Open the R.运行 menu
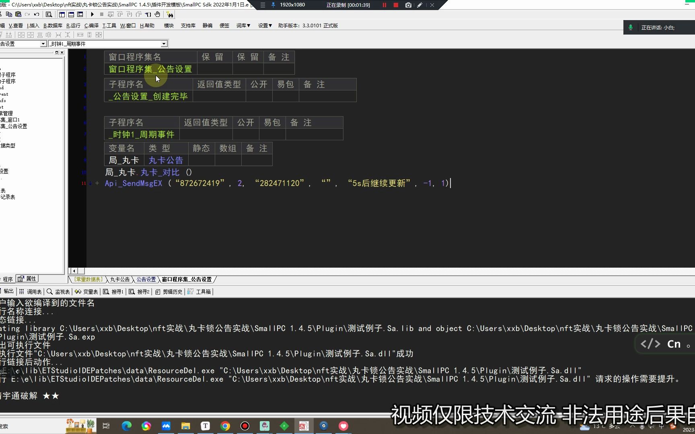Screen dimensions: 695x434 click(73, 25)
